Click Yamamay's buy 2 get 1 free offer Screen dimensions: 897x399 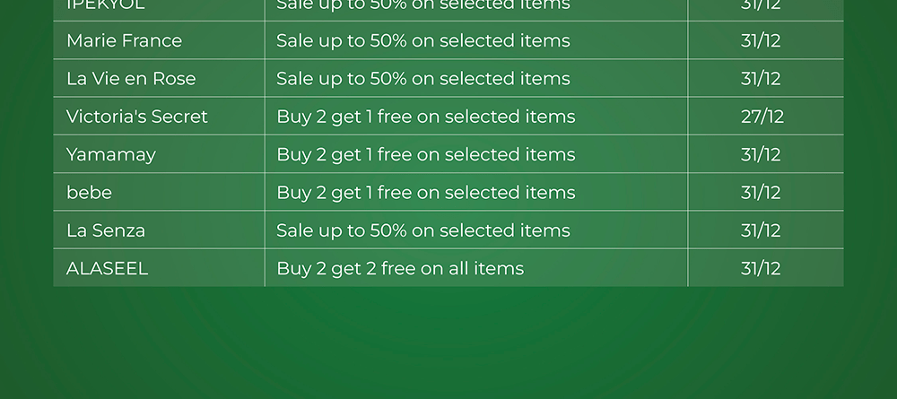click(425, 154)
